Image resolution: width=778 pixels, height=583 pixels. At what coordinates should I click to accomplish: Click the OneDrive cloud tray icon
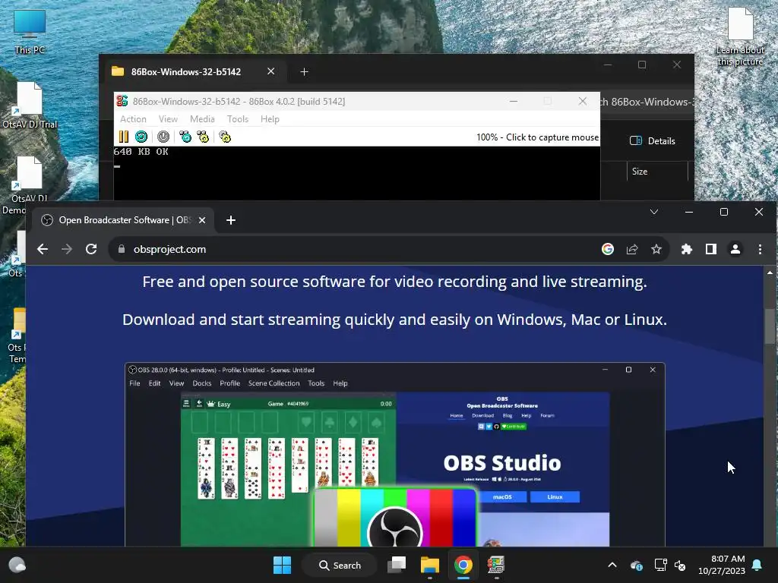pos(637,565)
